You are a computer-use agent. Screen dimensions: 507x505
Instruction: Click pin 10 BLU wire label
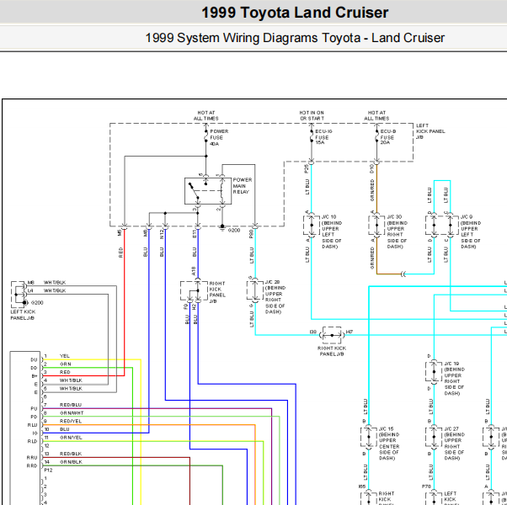[65, 429]
